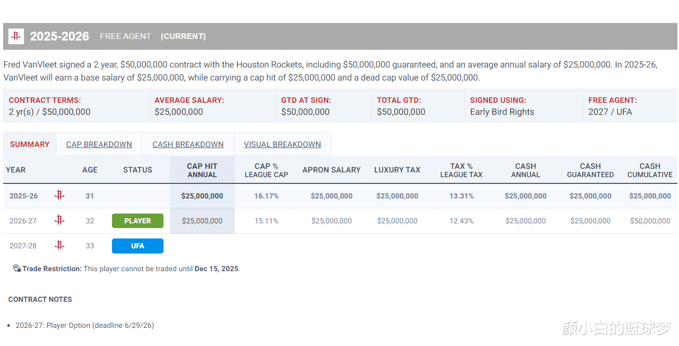The image size is (679, 346).
Task: Click the green PLAYER option badge
Action: click(137, 221)
